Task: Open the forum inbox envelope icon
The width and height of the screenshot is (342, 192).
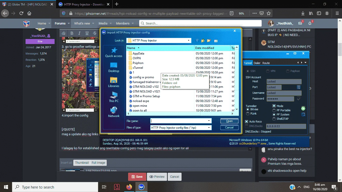Action: click(x=300, y=23)
